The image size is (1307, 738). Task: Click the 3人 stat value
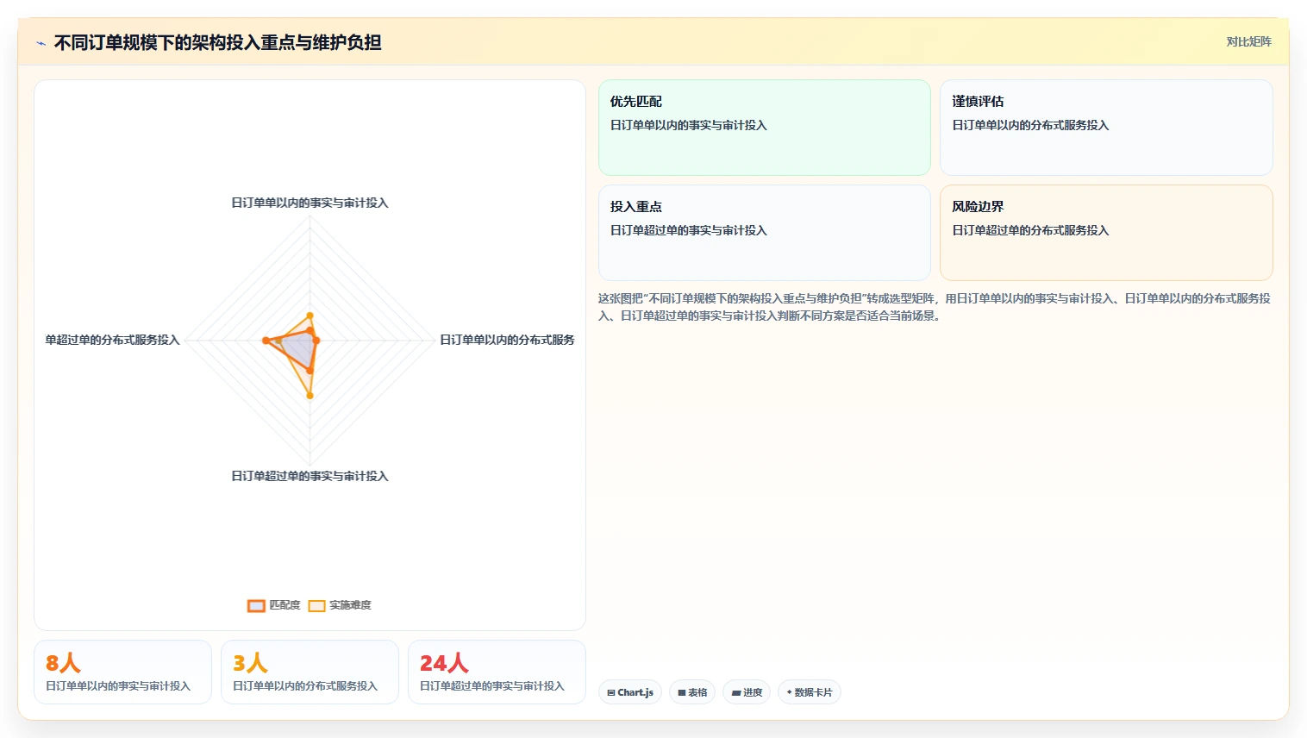250,663
